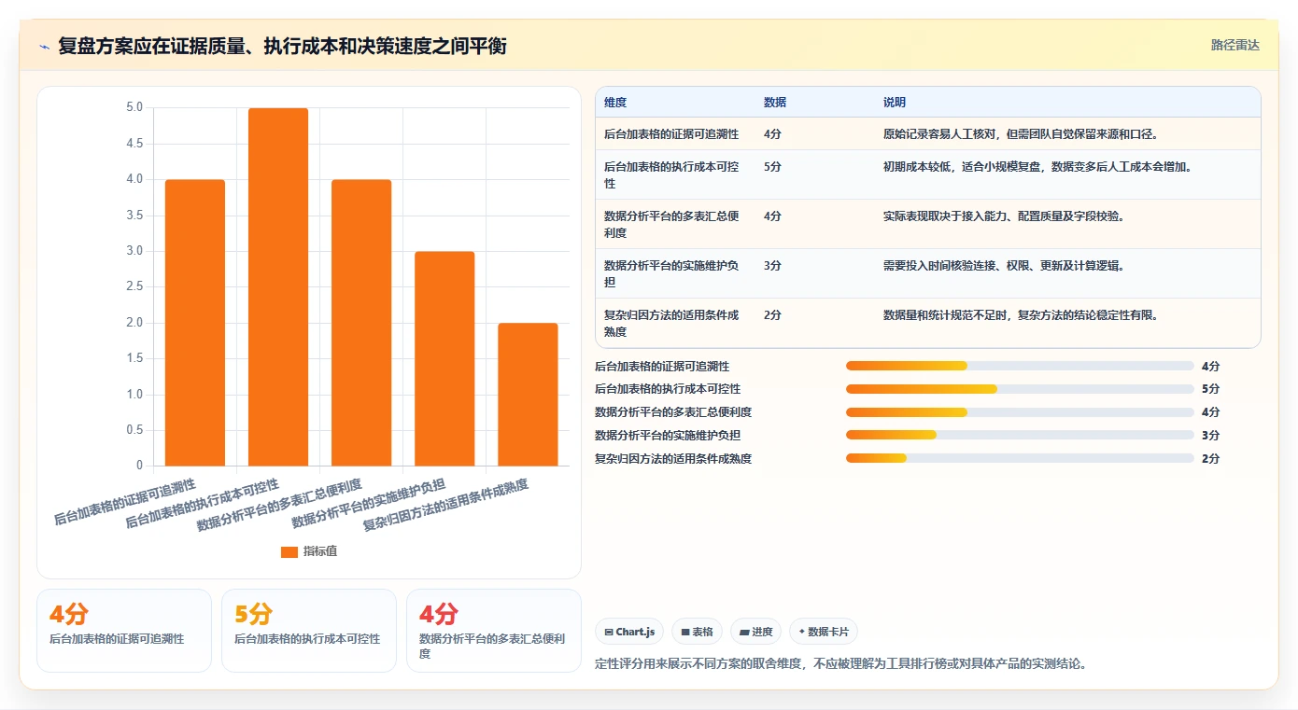Click the icon in 进度 chip
This screenshot has width=1298, height=710.
(744, 633)
